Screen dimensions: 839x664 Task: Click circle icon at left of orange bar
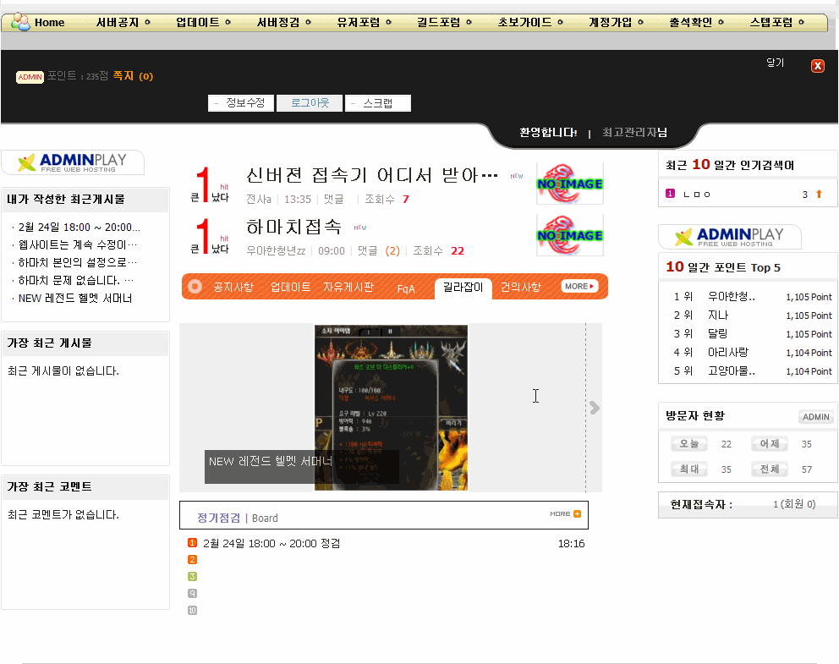coord(195,286)
